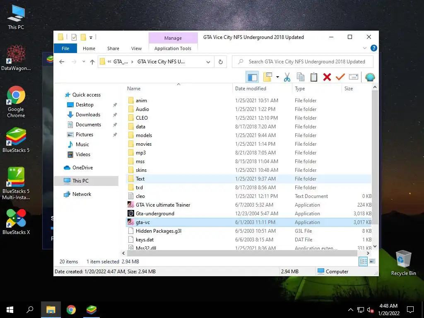Switch to Details view layout button

pos(363,261)
